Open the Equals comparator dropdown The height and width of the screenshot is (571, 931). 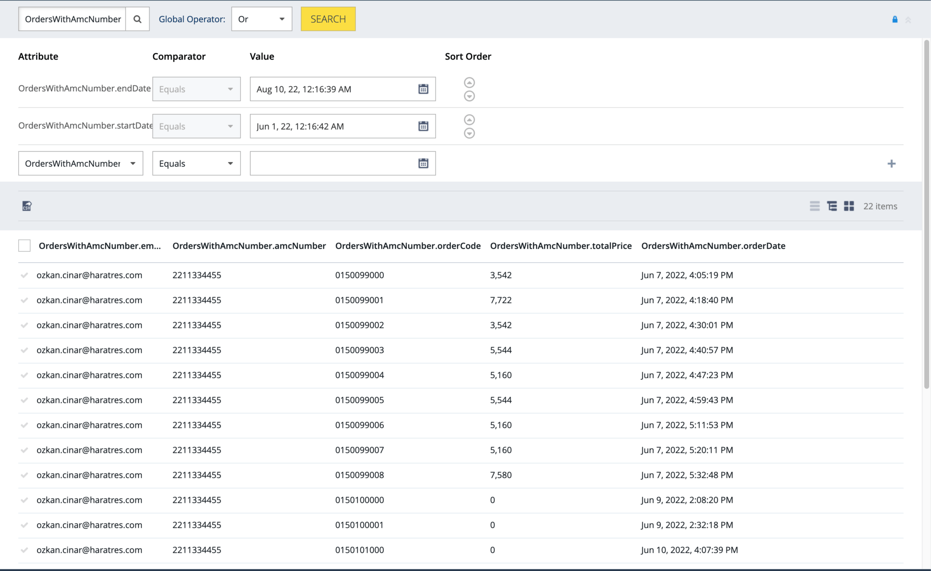point(196,163)
